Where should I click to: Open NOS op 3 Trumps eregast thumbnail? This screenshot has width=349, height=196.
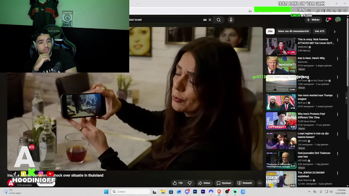point(281,102)
